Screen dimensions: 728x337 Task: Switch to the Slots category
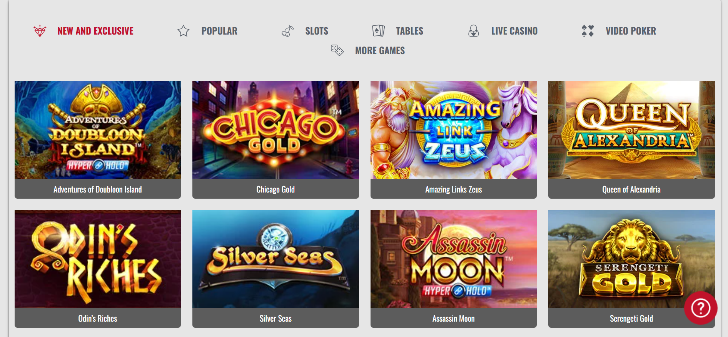[317, 31]
